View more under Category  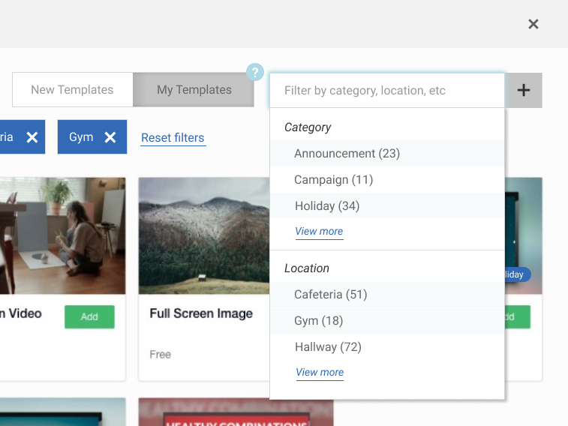pyautogui.click(x=319, y=231)
